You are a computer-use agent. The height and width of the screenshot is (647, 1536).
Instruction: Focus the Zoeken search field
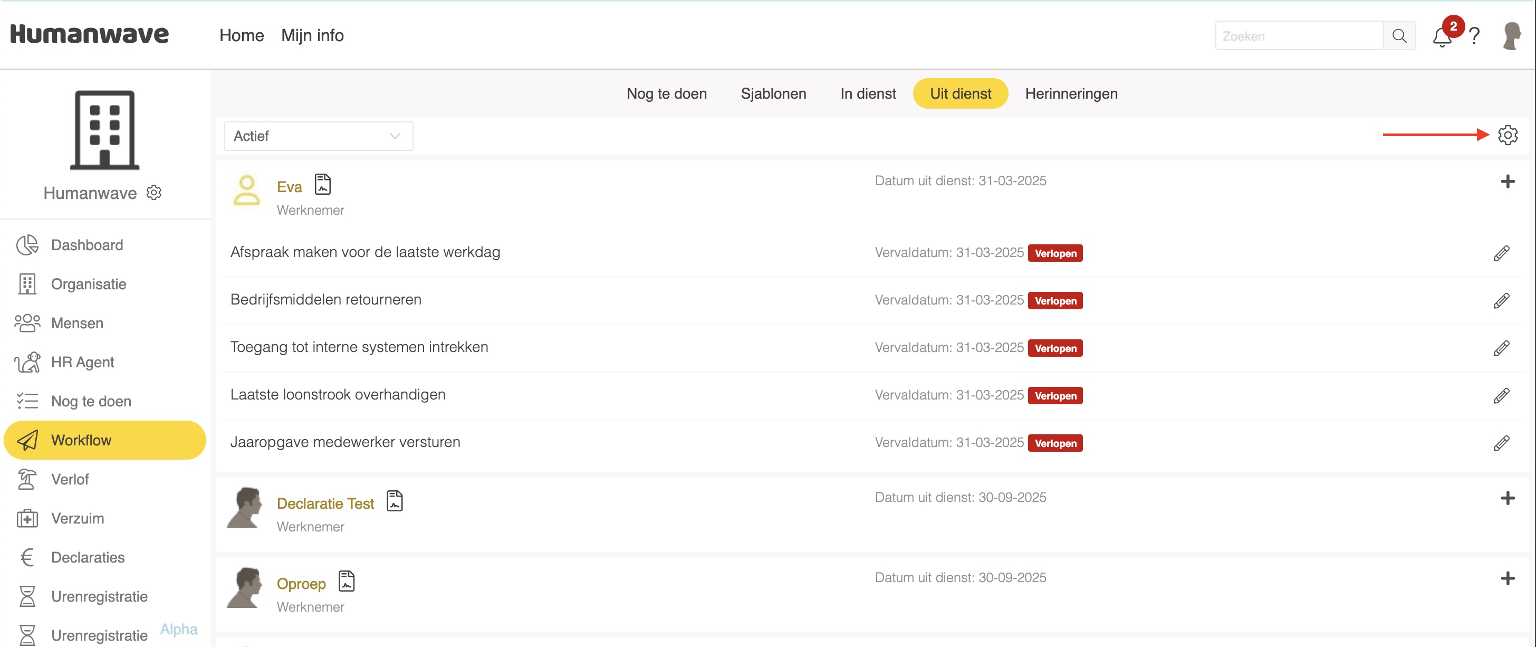click(1299, 36)
